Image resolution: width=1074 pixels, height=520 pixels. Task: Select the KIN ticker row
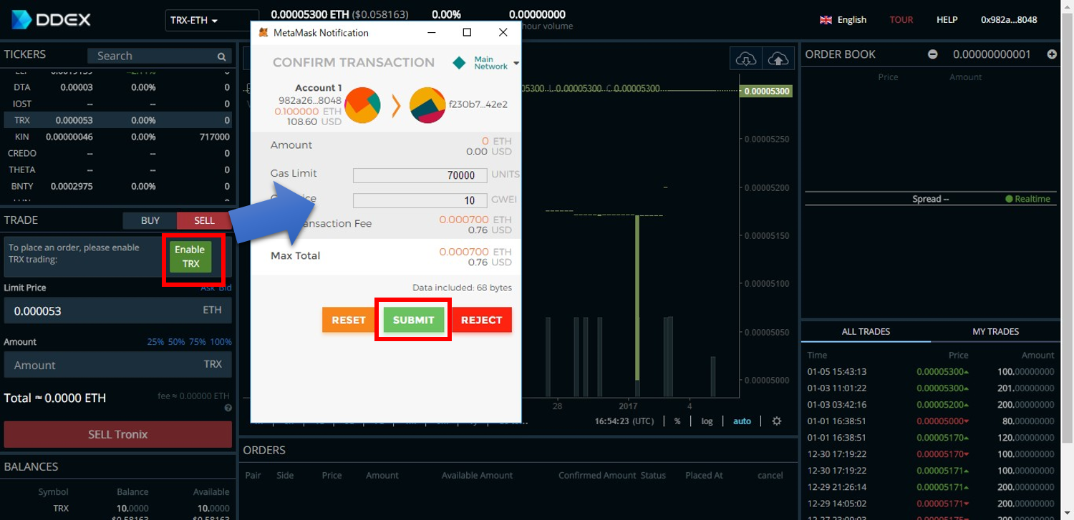(x=117, y=137)
